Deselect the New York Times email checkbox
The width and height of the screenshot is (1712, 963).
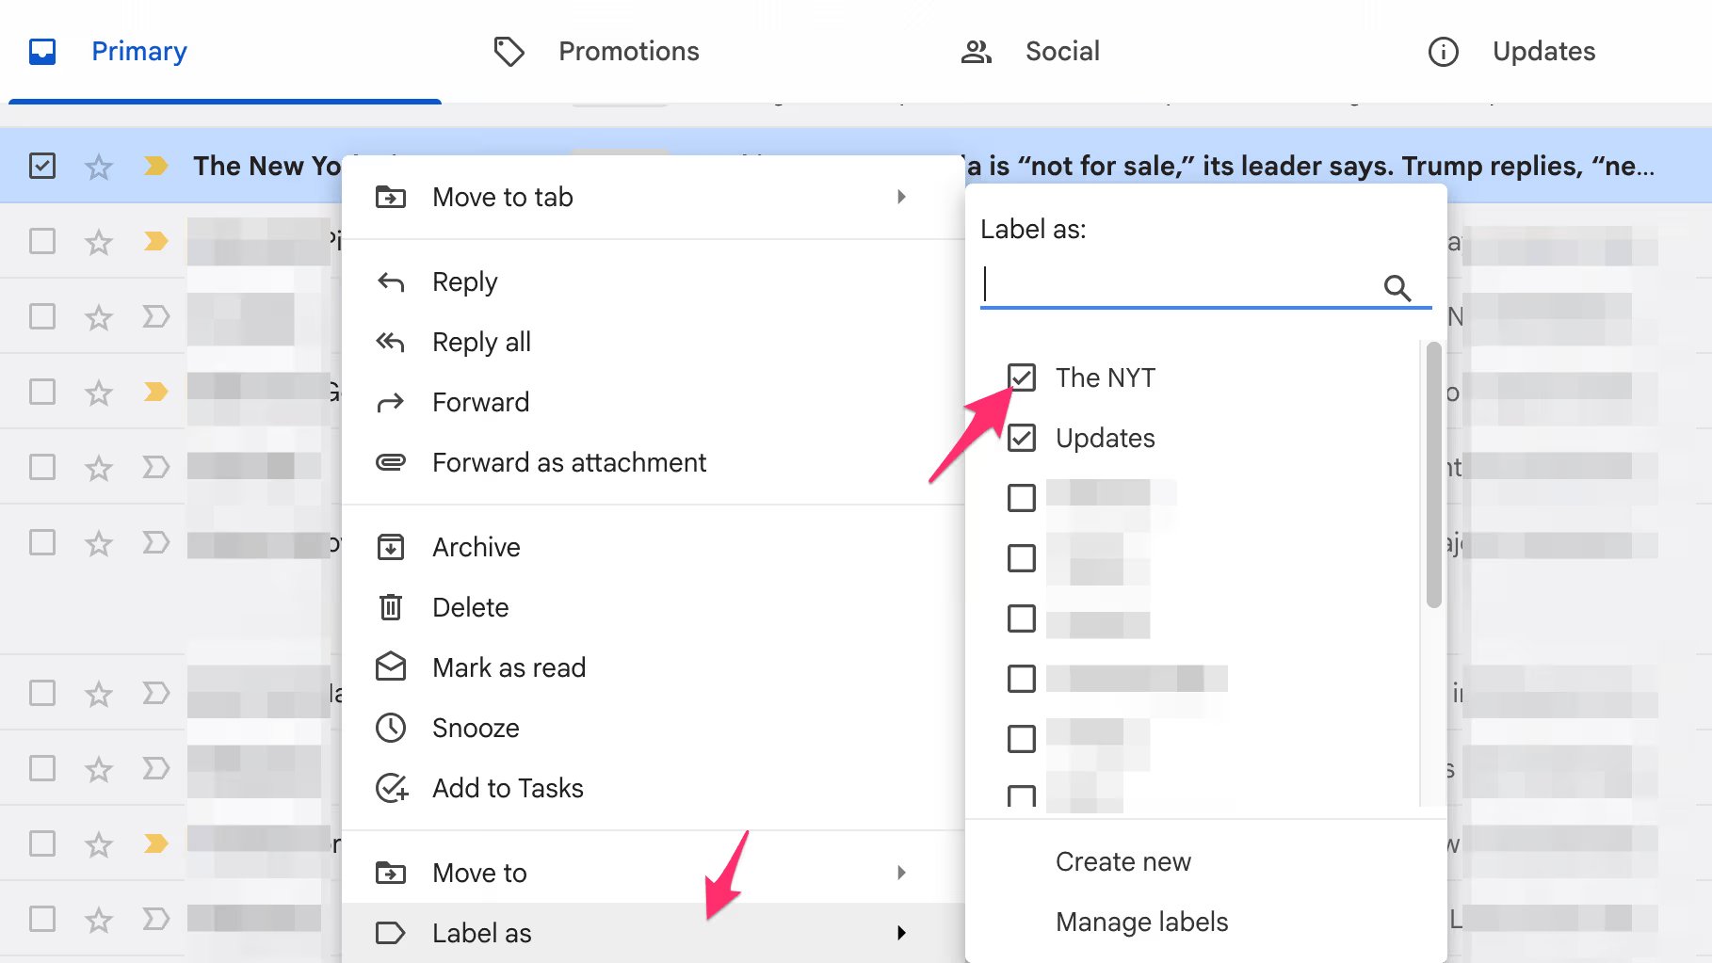(42, 167)
